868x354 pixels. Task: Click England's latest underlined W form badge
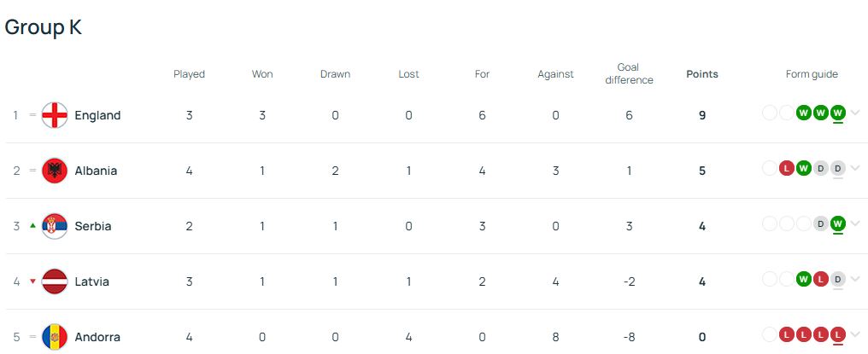click(838, 113)
